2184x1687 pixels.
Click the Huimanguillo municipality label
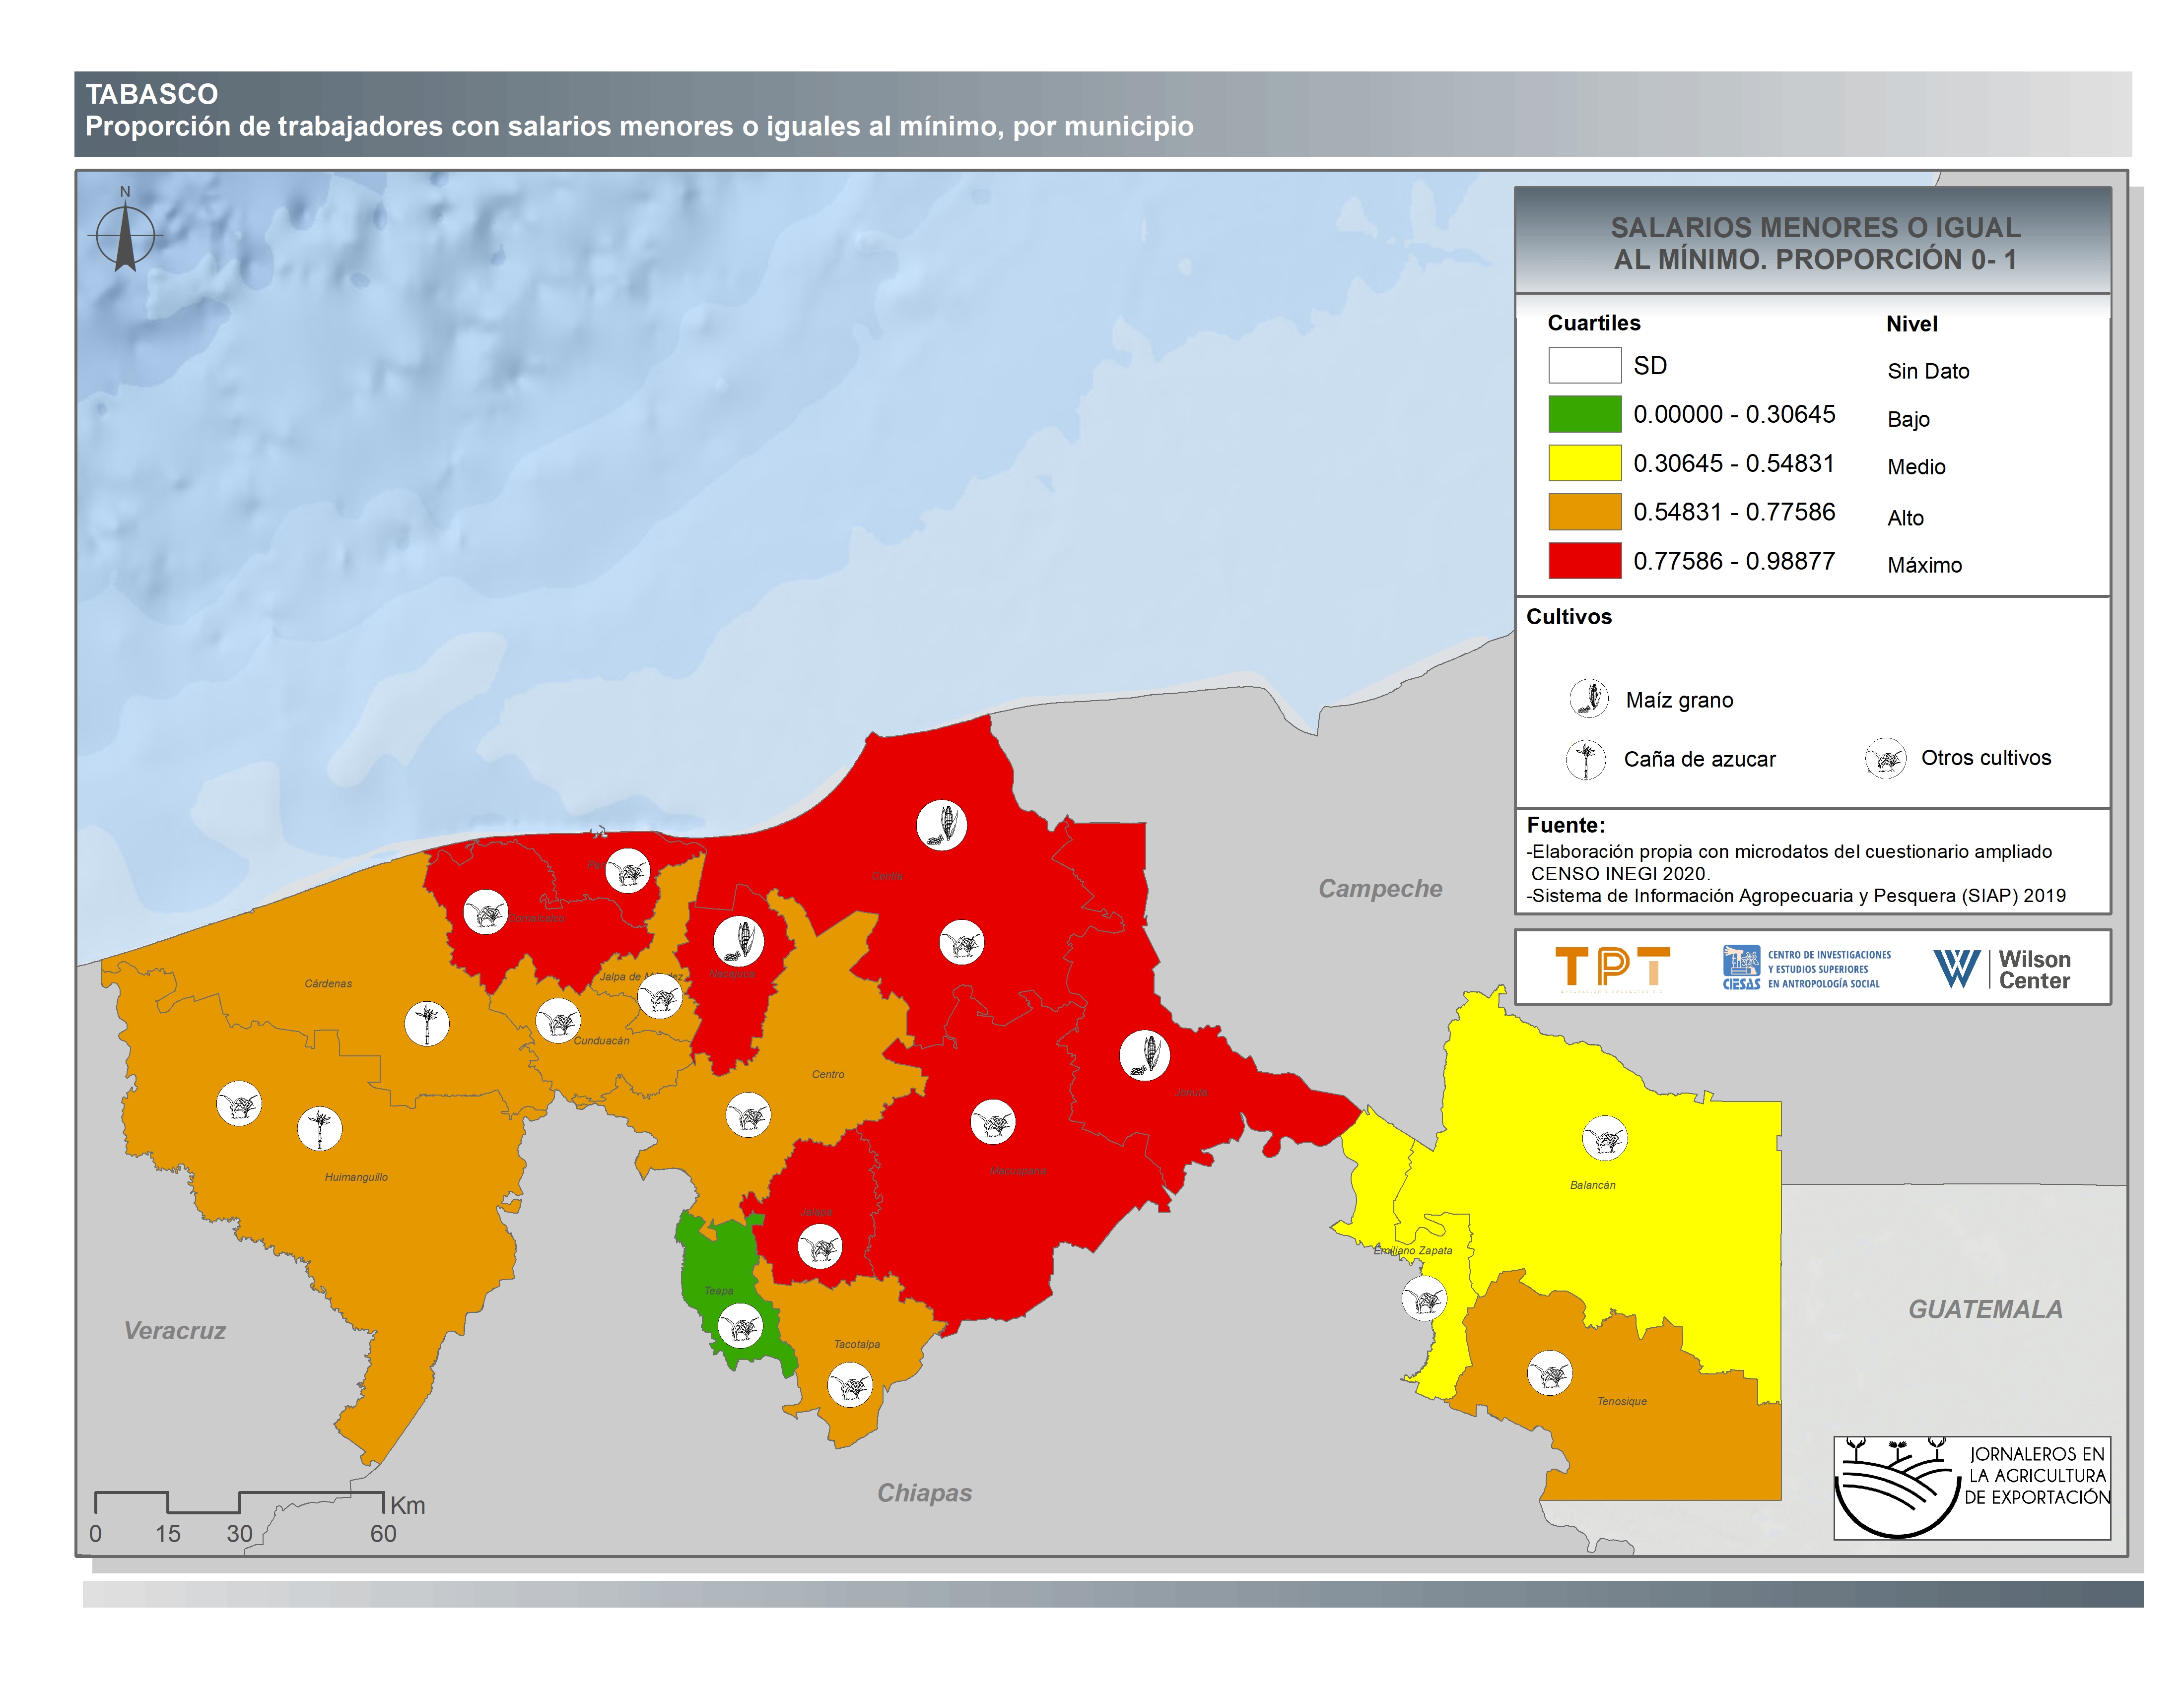coord(356,1177)
